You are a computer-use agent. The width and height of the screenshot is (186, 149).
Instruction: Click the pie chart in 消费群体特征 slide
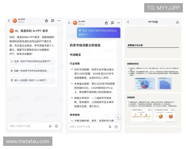tap(145, 84)
